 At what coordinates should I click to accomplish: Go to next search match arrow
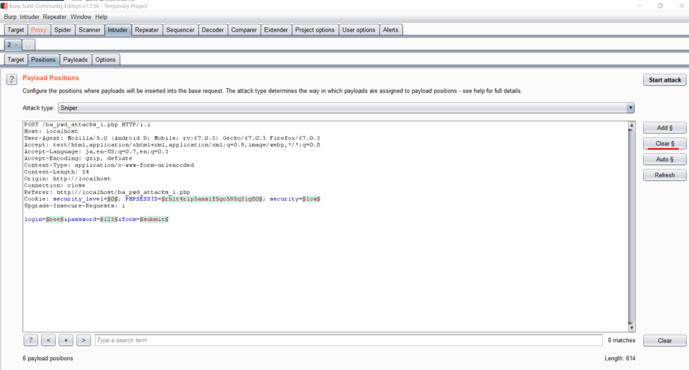click(84, 340)
